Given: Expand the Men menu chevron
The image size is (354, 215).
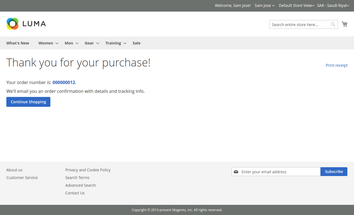Looking at the screenshot, I should coord(77,43).
